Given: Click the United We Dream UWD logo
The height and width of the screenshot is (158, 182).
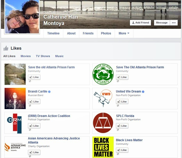Looking at the screenshot, I should pos(103,98).
